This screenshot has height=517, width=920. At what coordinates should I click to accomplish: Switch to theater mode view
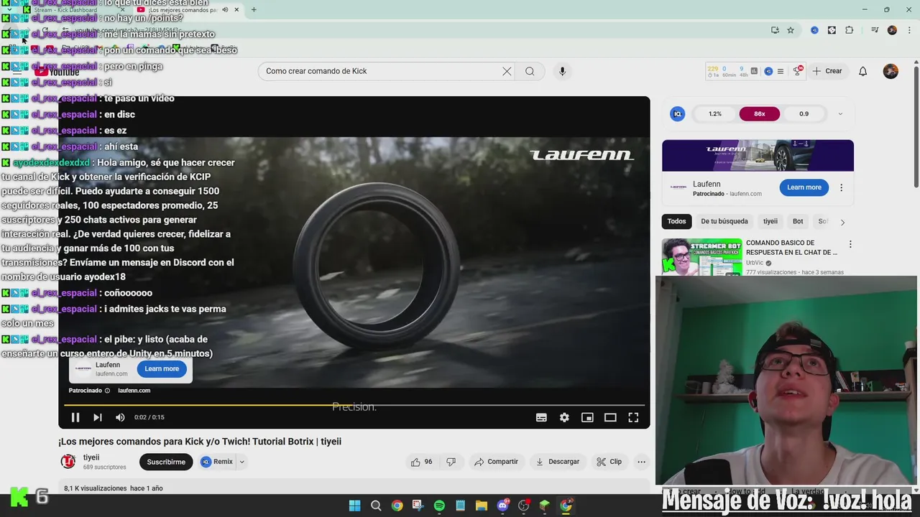click(x=610, y=417)
